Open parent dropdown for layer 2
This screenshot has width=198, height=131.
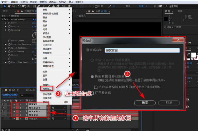coord(59,108)
